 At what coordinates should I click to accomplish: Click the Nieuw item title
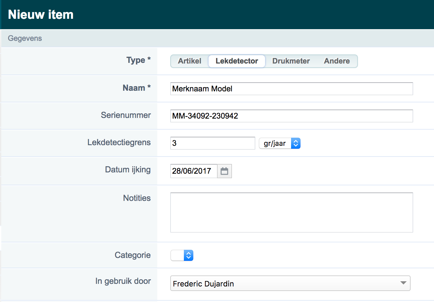(x=41, y=15)
